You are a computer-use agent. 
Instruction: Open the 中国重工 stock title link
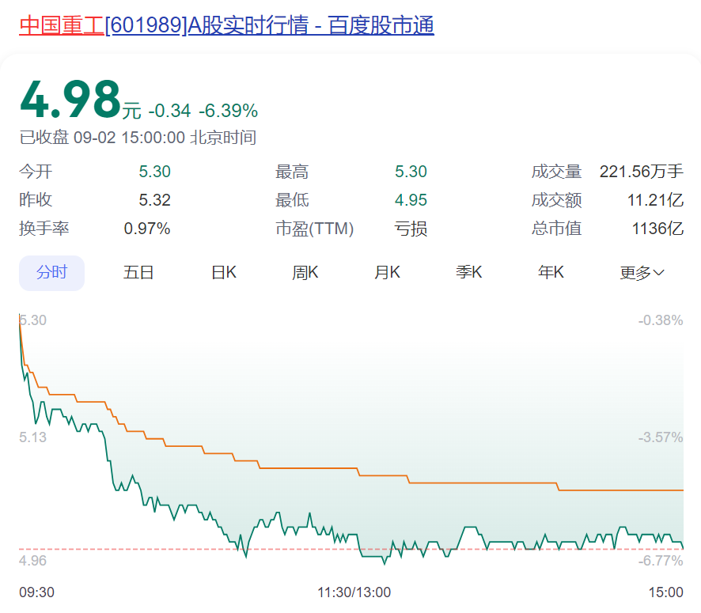click(x=61, y=25)
